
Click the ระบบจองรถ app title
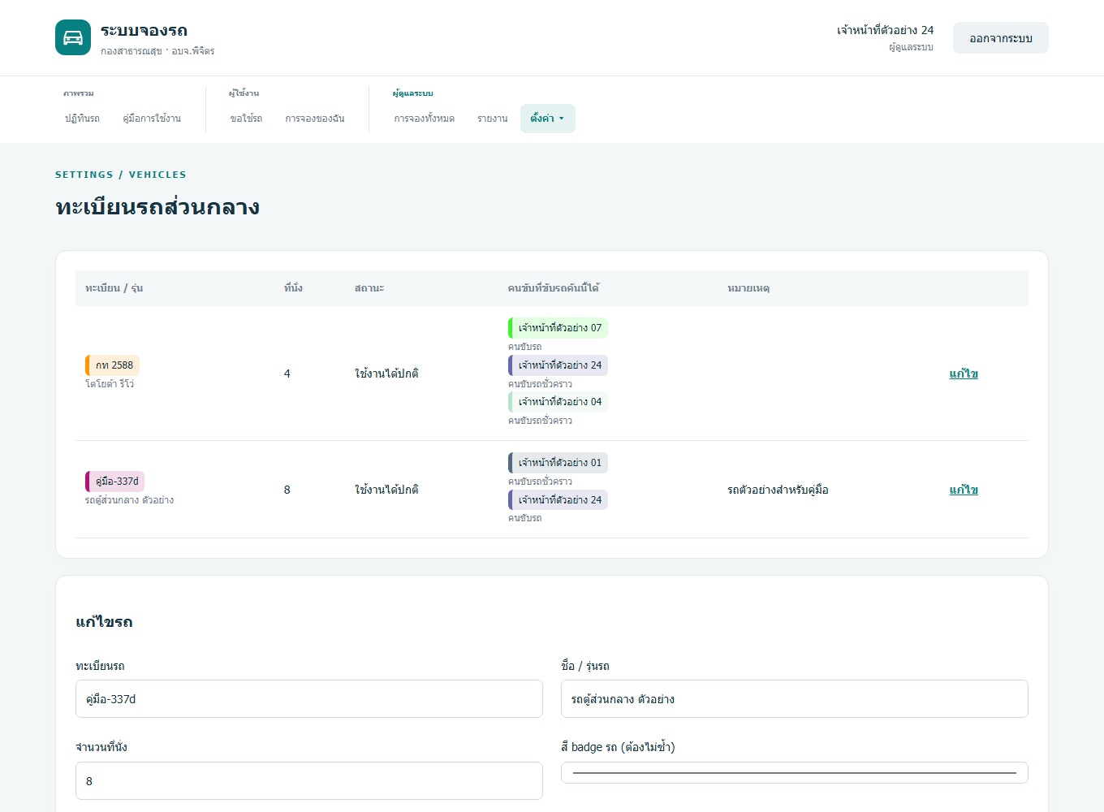(x=144, y=31)
